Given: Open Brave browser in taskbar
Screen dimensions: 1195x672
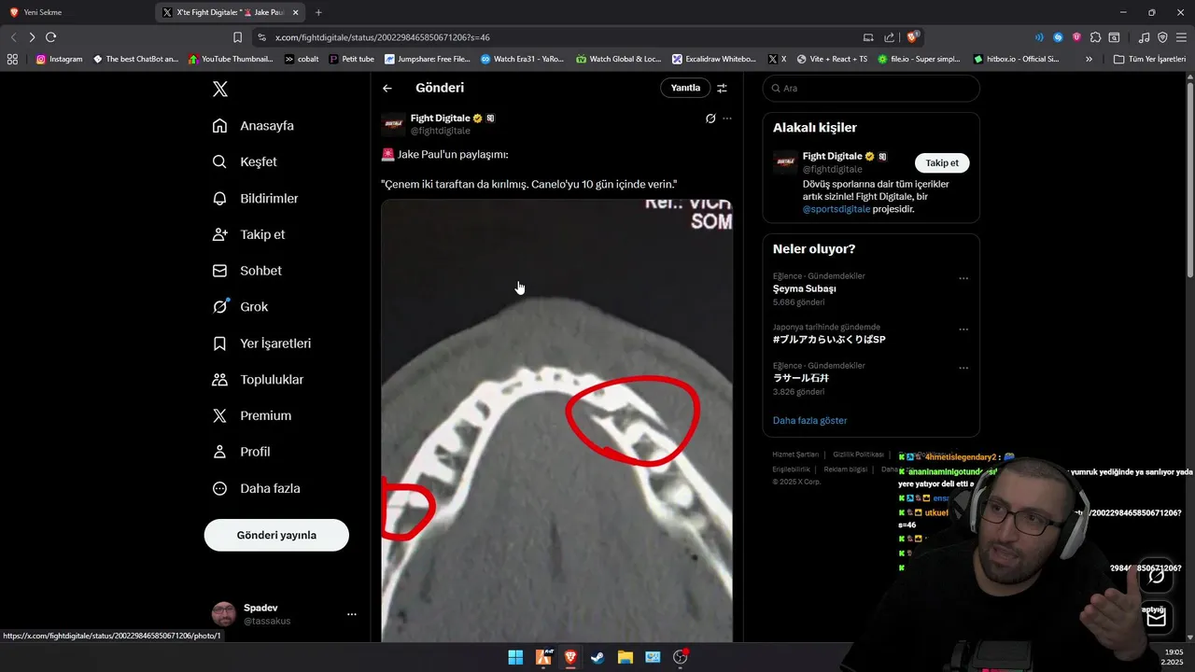Looking at the screenshot, I should tap(570, 657).
